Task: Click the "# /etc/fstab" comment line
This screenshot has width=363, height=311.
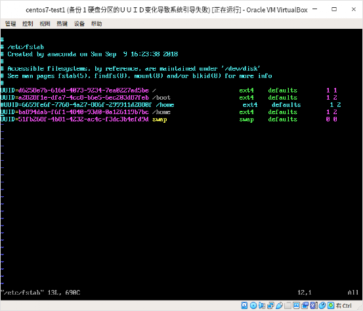Action: coord(22,47)
